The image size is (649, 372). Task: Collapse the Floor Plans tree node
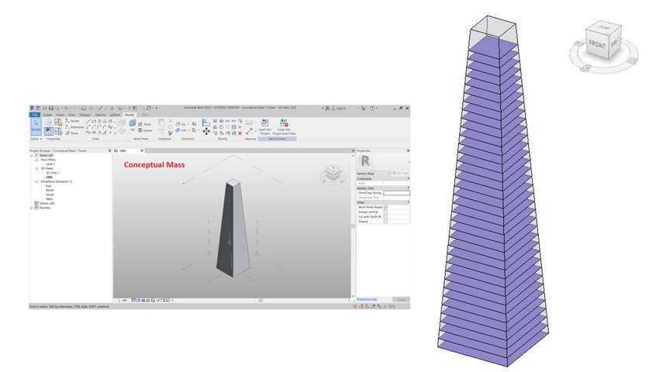(x=36, y=160)
